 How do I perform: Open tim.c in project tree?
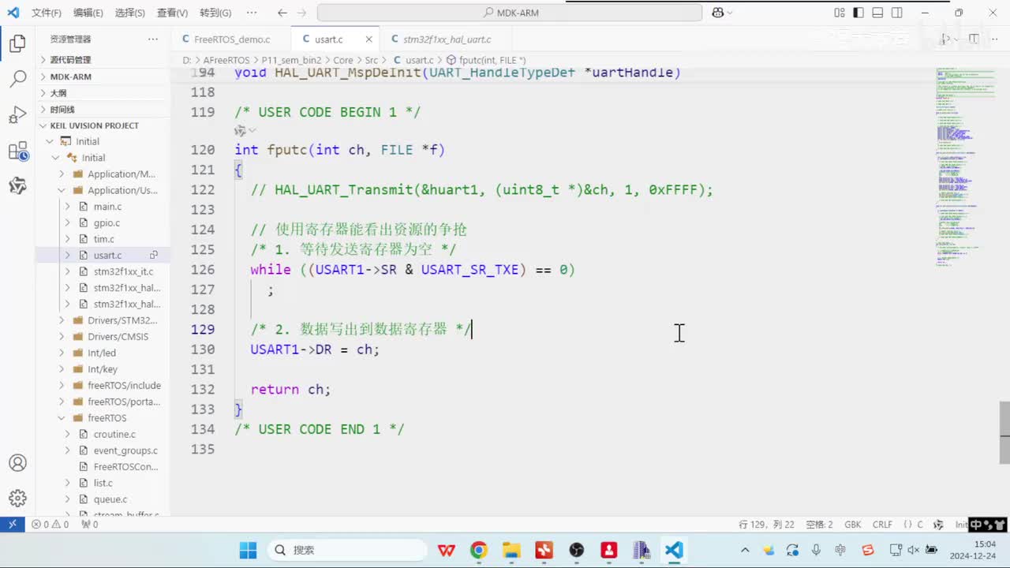point(104,239)
